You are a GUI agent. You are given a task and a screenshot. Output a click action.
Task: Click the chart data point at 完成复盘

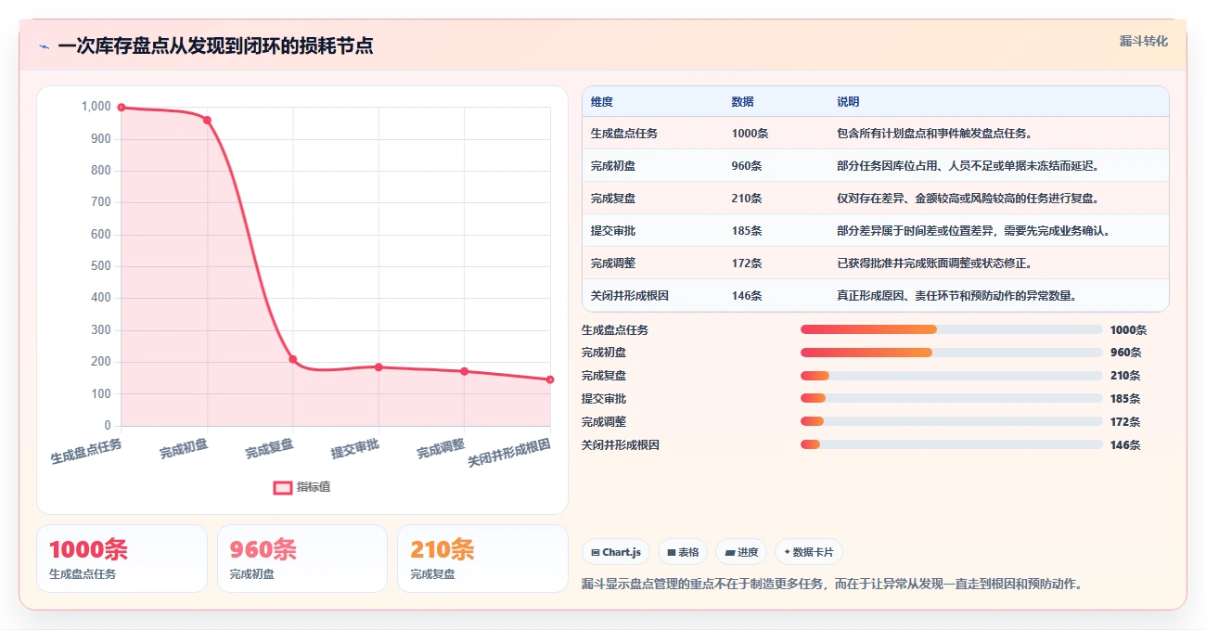[x=293, y=359]
